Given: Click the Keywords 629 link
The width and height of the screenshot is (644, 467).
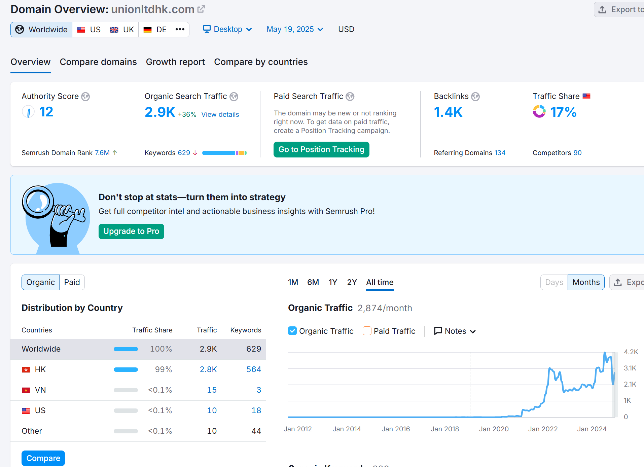Looking at the screenshot, I should point(184,153).
